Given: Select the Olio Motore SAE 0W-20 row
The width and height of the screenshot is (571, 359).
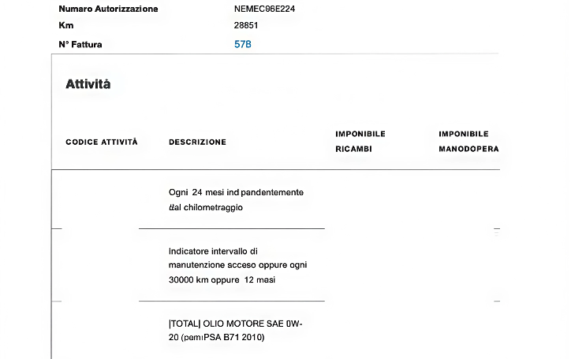Looking at the screenshot, I should pos(235,331).
